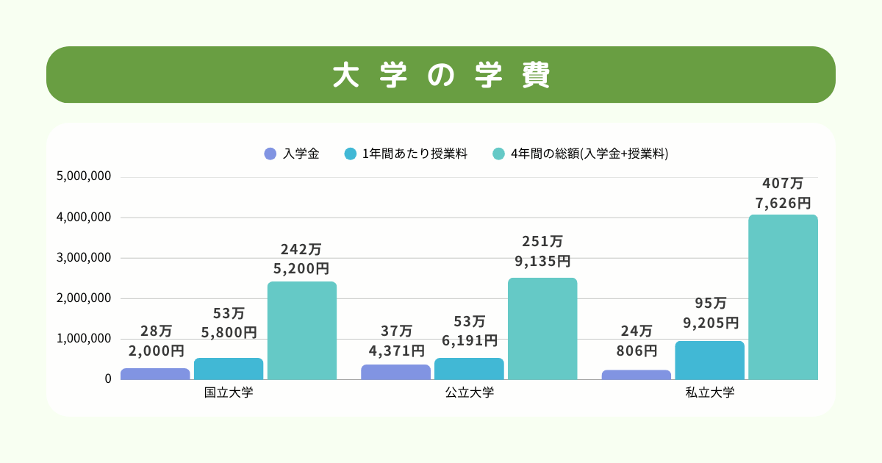The image size is (882, 463).
Task: Select the 24万806円 value label
Action: [637, 341]
